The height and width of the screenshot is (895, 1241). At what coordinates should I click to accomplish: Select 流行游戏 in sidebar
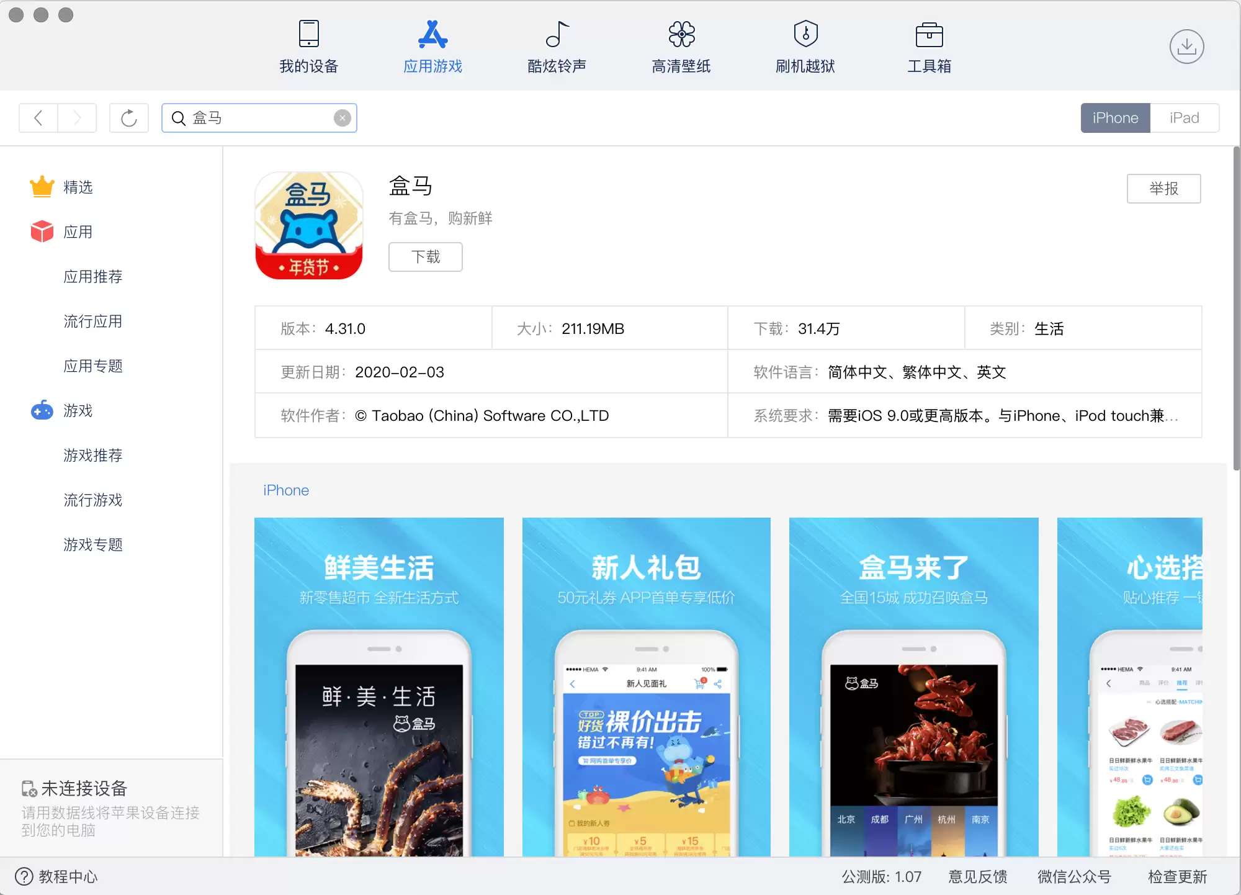(x=93, y=500)
